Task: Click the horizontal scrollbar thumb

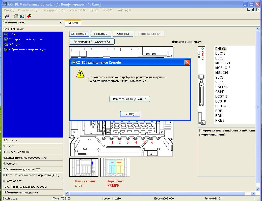Action: click(157, 193)
